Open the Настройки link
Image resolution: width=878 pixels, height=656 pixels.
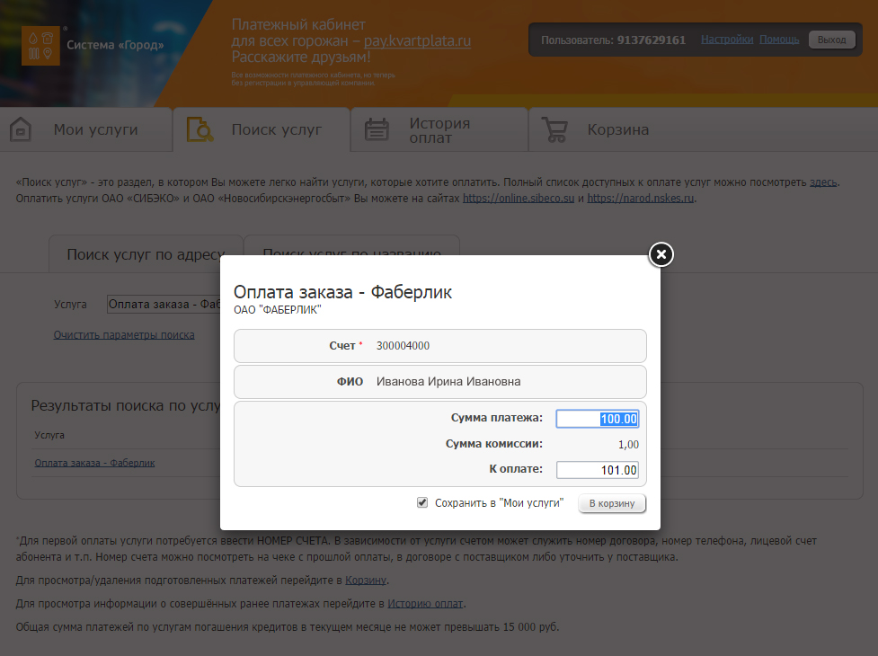point(727,40)
